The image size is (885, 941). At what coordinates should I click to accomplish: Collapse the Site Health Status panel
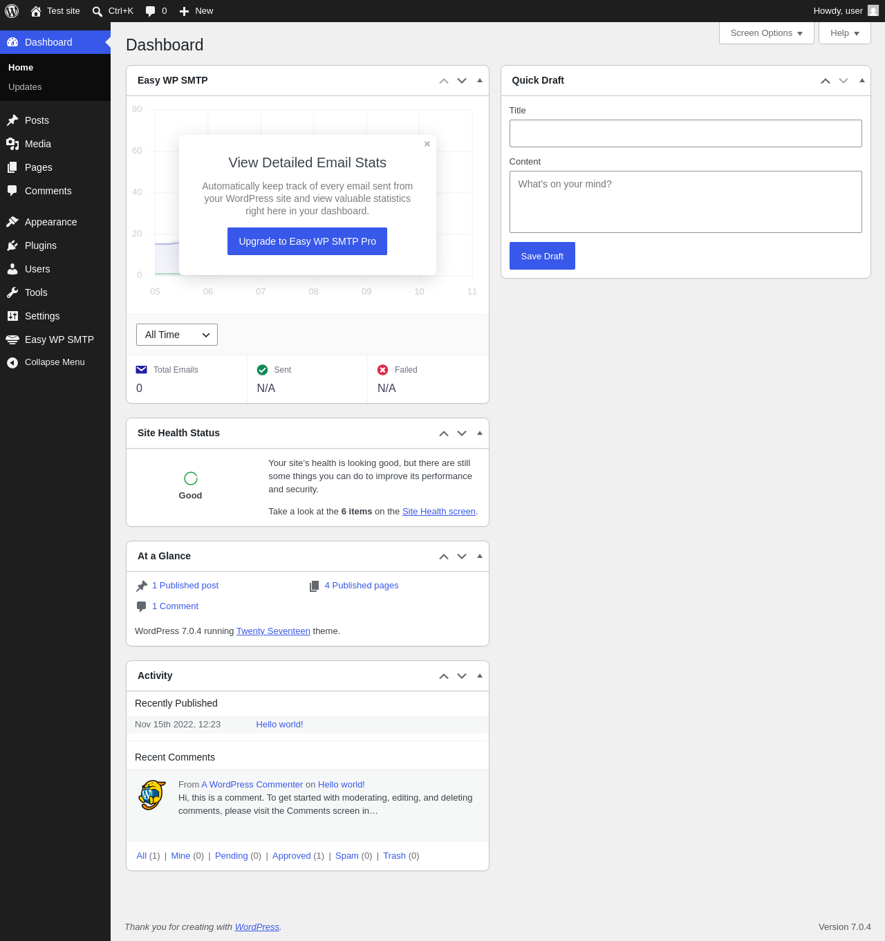[480, 433]
